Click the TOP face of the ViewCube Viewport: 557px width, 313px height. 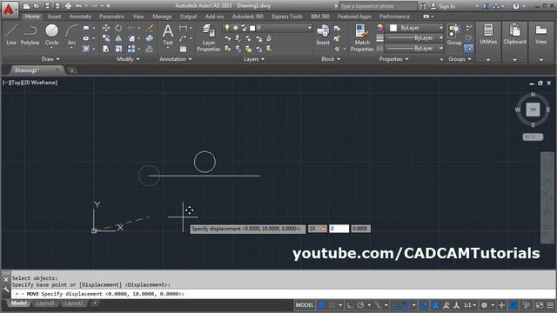point(533,110)
